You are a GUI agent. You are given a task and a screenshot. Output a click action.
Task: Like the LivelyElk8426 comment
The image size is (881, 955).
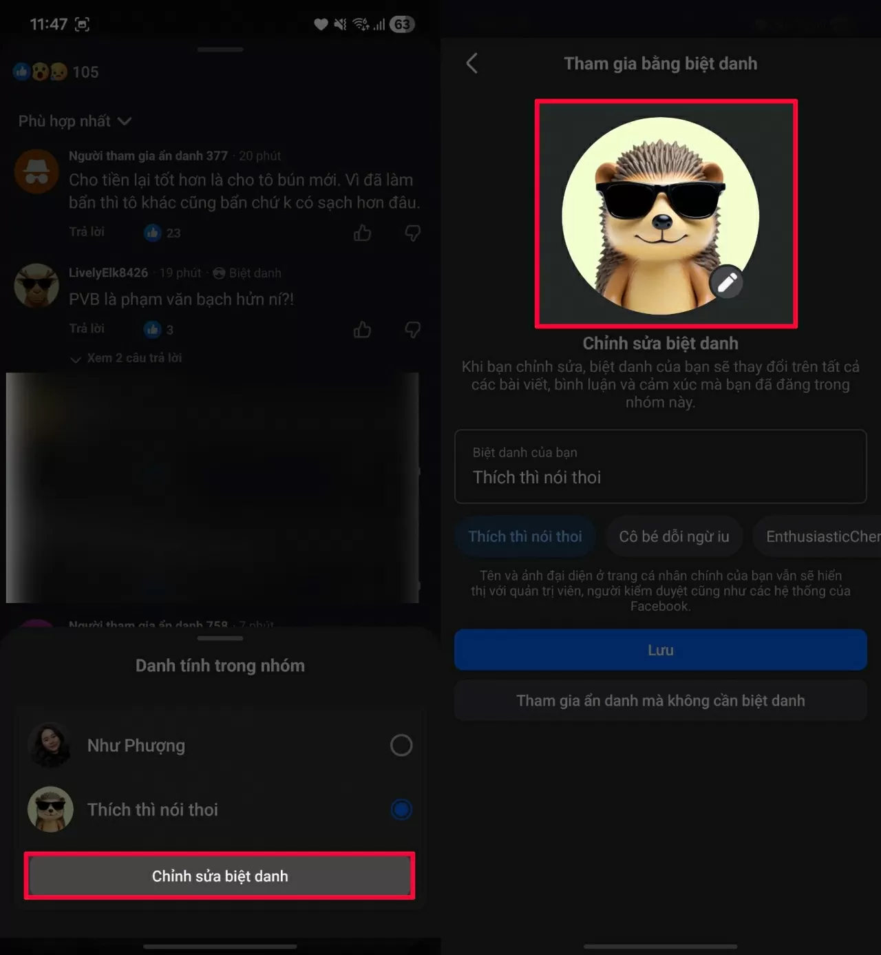(x=362, y=330)
